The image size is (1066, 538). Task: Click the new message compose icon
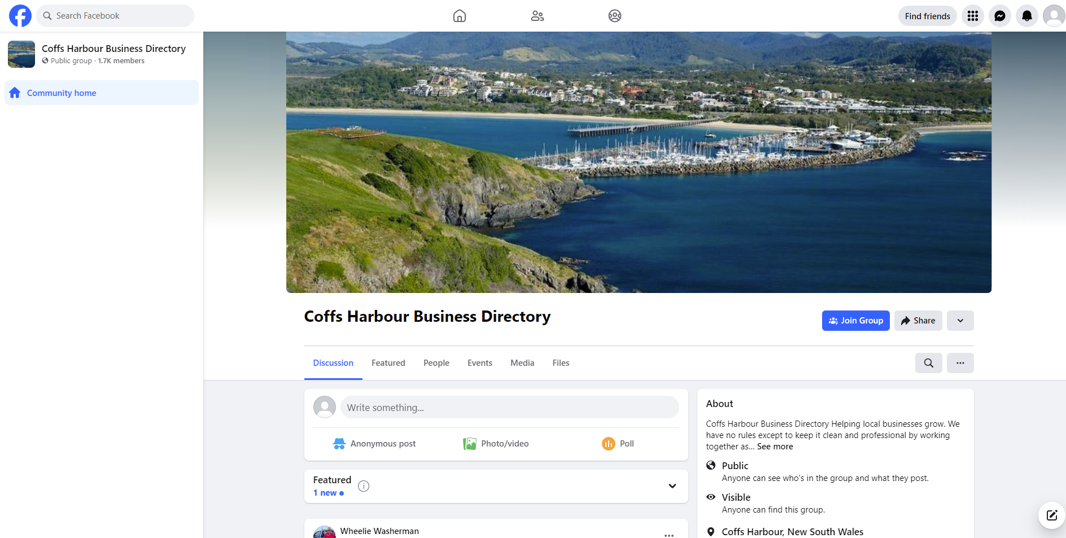pos(1052,515)
